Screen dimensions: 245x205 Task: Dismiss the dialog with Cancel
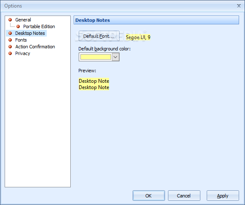[184, 195]
